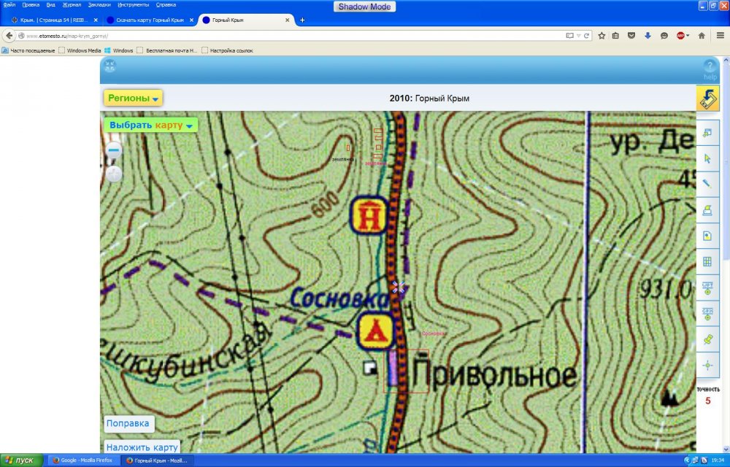The image size is (730, 467).
Task: Click the Наложить карту button
Action: pos(142,447)
